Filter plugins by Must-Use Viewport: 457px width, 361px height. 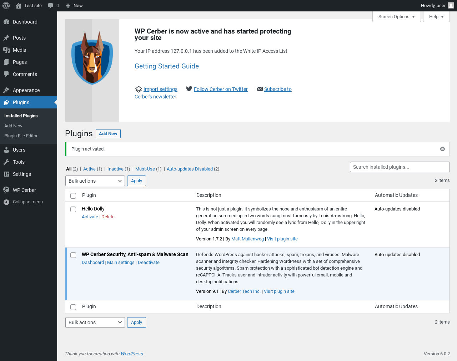pos(145,169)
